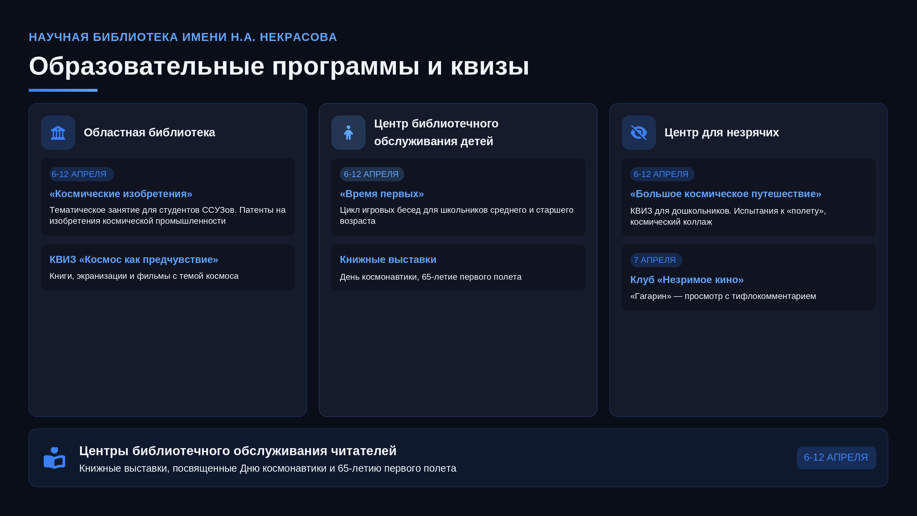The height and width of the screenshot is (516, 917).
Task: Click date badge in bottom readers banner
Action: coord(836,458)
